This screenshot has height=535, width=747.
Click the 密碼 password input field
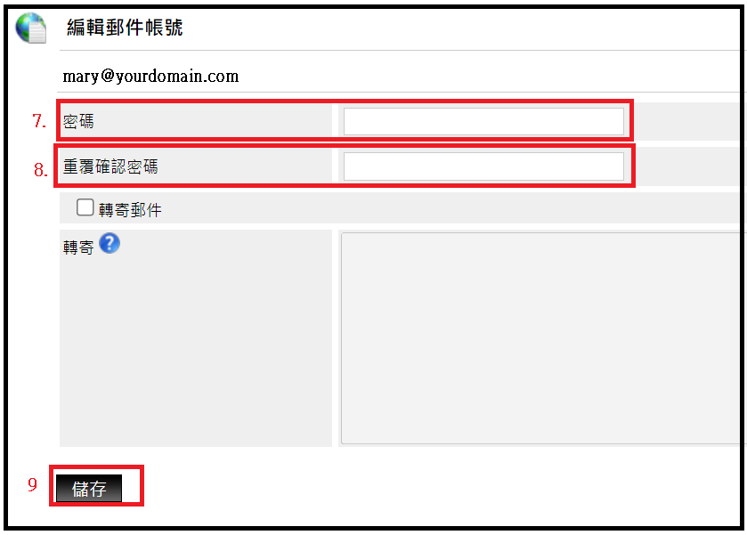(x=483, y=121)
